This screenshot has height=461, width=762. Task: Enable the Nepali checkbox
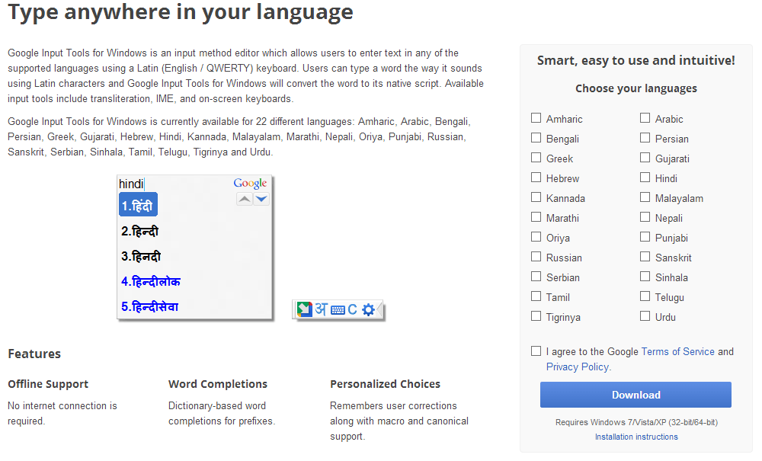[645, 216]
